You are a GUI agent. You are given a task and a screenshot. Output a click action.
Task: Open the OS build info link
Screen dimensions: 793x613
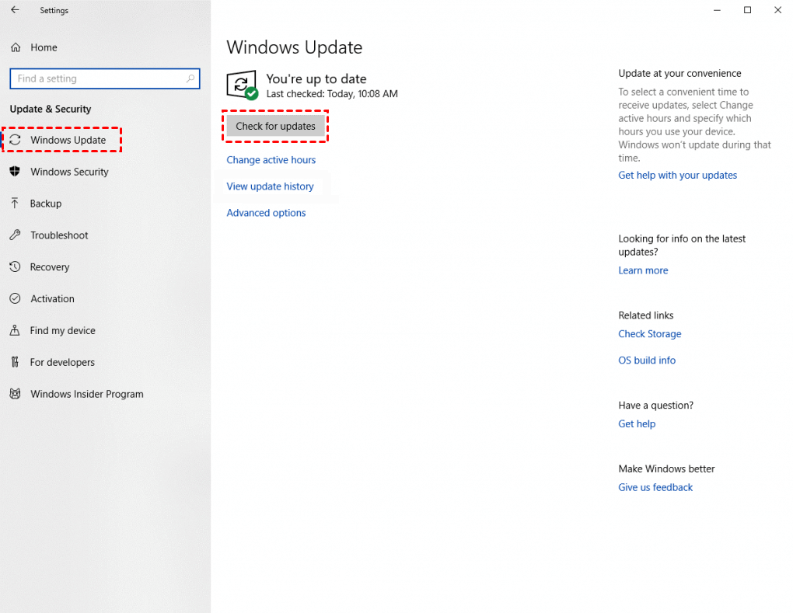click(647, 360)
